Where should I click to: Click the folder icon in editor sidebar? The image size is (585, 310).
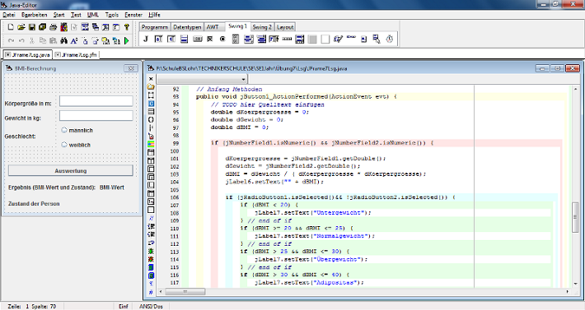coord(151,86)
